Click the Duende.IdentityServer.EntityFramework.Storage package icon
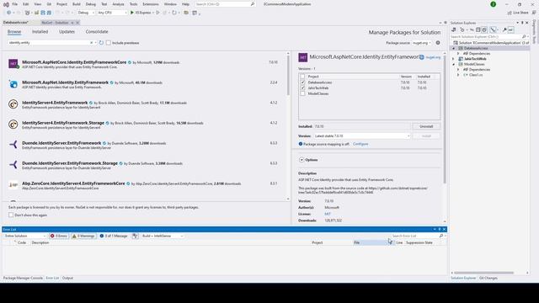The width and height of the screenshot is (539, 303). [x=13, y=165]
